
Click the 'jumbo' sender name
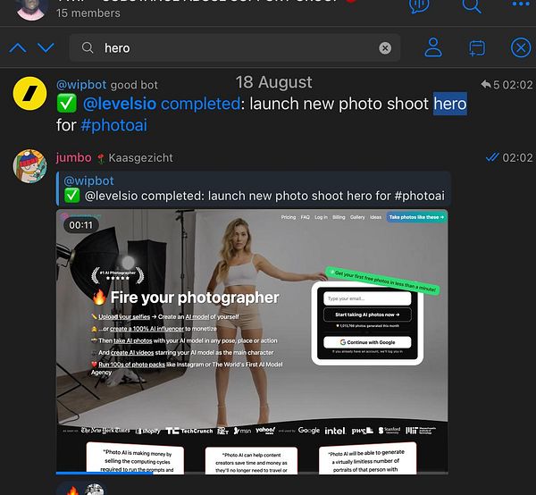click(74, 157)
